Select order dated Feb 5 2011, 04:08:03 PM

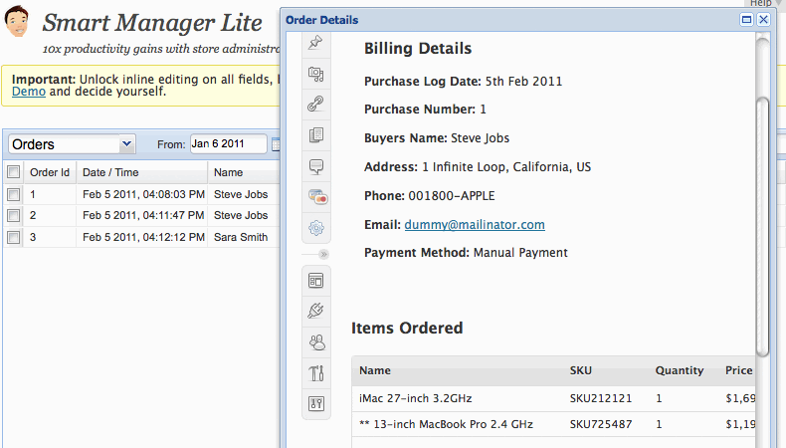pyautogui.click(x=143, y=194)
